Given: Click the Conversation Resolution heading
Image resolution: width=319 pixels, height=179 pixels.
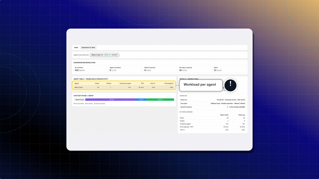Looking at the screenshot, I should click(x=84, y=63).
